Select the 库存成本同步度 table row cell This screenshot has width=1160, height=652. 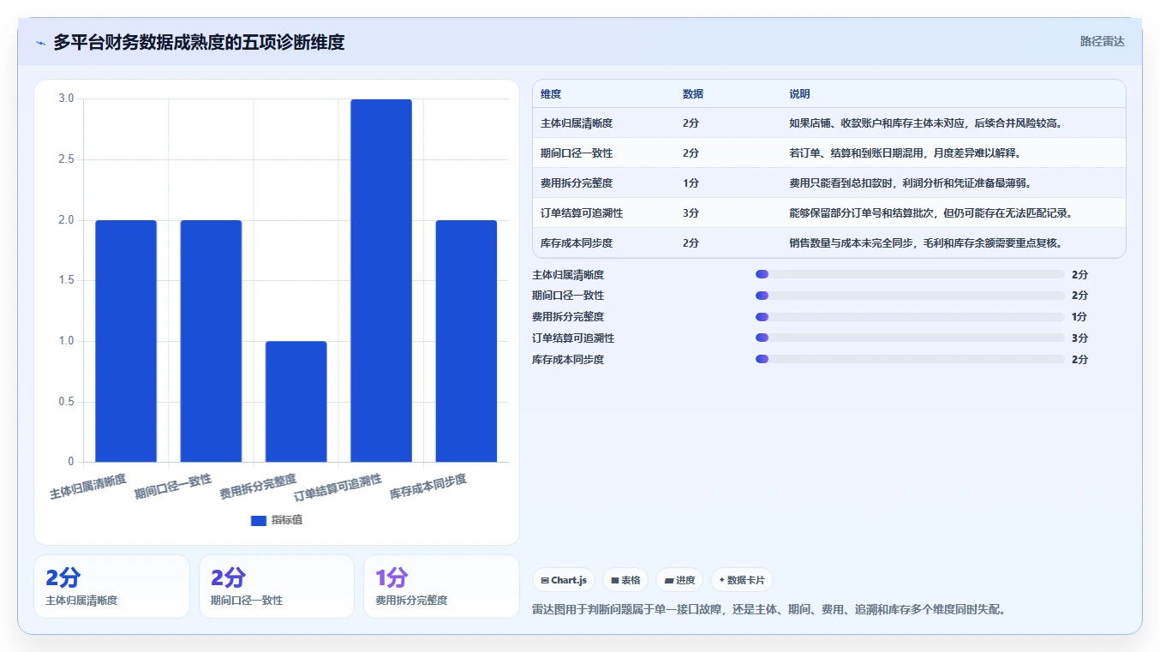[577, 243]
